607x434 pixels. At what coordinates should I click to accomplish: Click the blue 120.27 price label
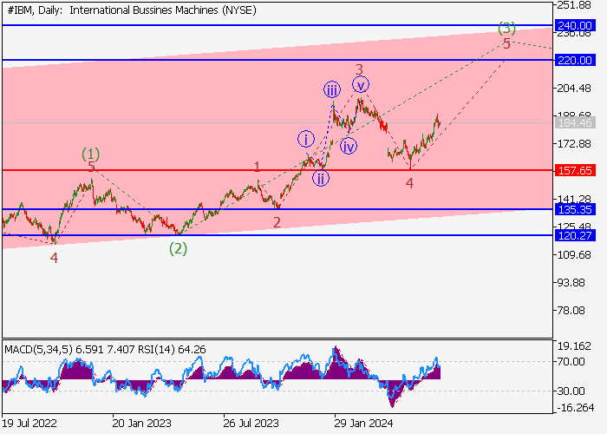tap(575, 235)
